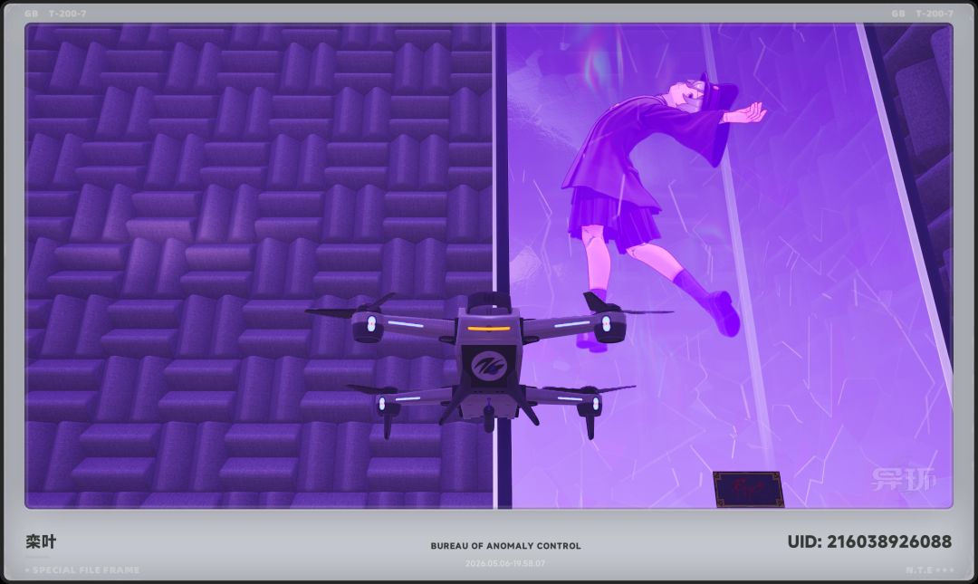Screen dimensions: 978x584
Task: Click the timestamp 2026.05.06-19.58.07
Action: pyautogui.click(x=505, y=563)
